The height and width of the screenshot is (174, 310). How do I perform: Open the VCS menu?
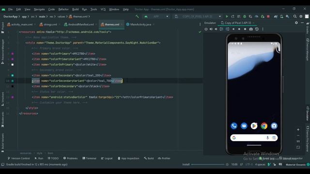pos(103,9)
